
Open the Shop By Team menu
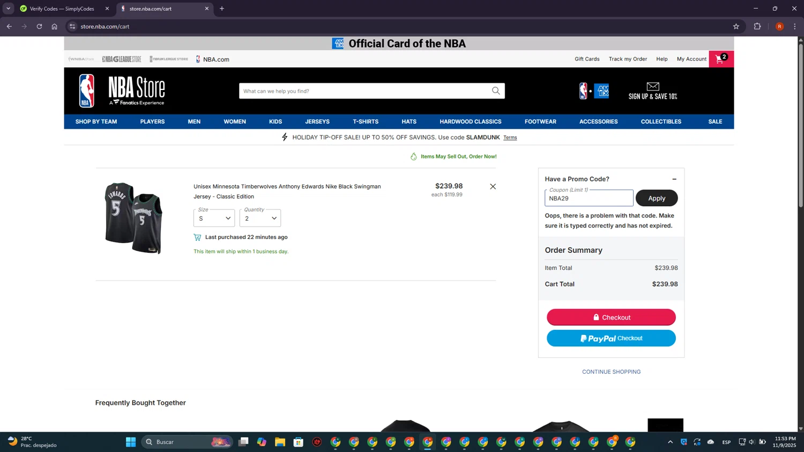click(96, 122)
